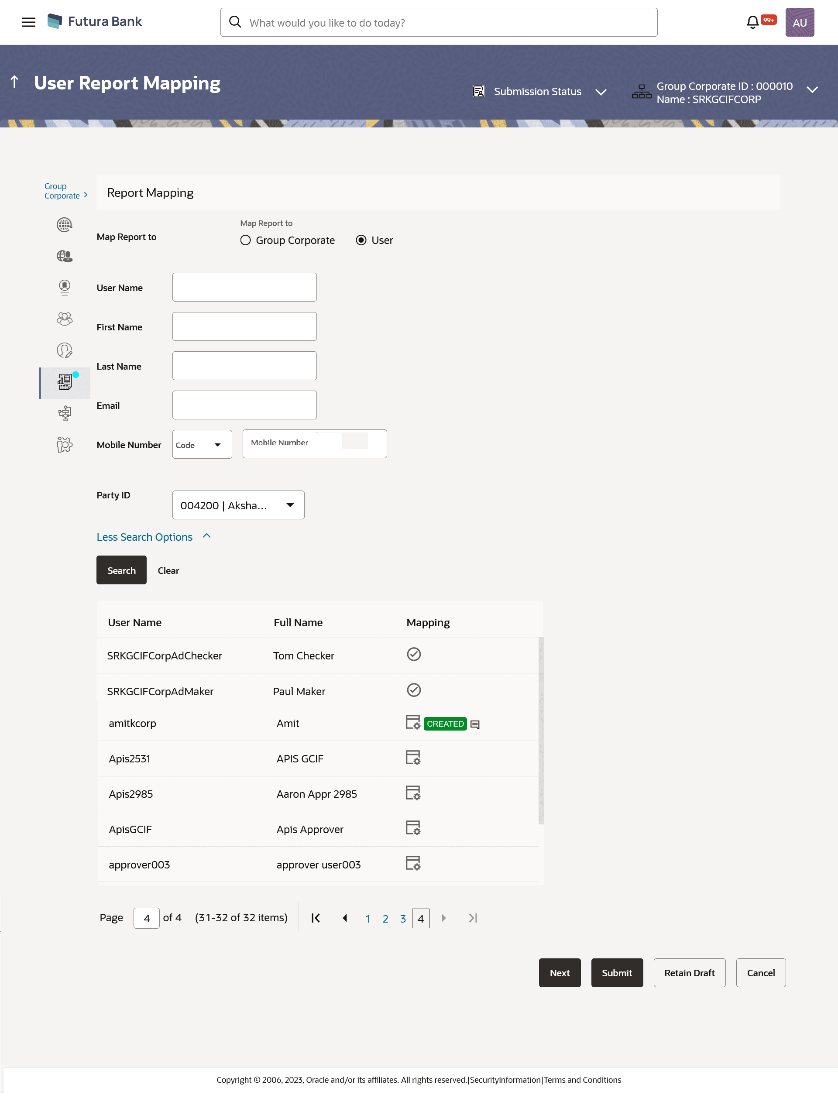
Task: Open the hamburger navigation menu
Action: [28, 22]
